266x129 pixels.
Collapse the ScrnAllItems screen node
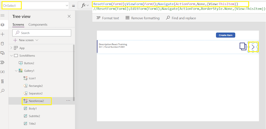(11, 55)
